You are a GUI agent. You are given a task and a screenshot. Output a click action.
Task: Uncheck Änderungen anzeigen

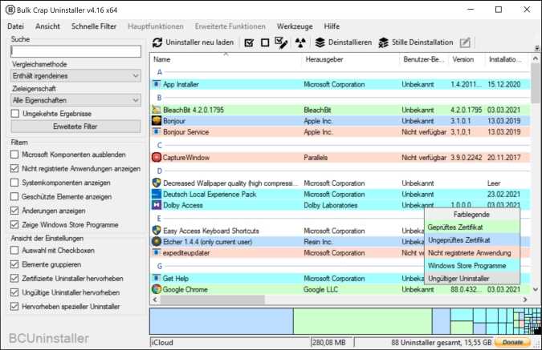[x=14, y=211]
